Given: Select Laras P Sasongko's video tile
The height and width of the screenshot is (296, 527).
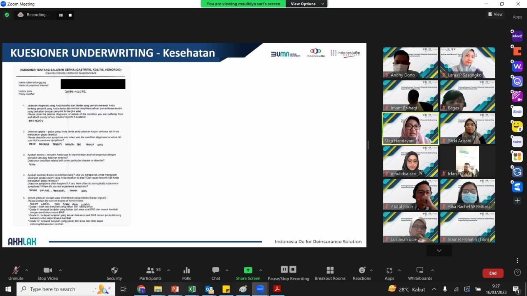Looking at the screenshot, I should click(467, 62).
